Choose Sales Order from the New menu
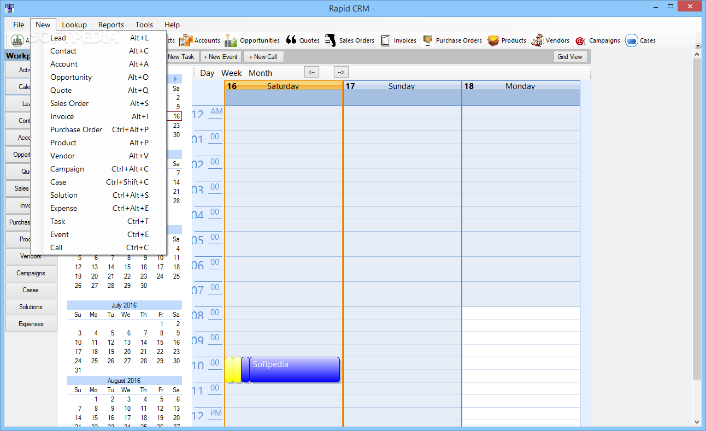The image size is (706, 431). [99, 103]
